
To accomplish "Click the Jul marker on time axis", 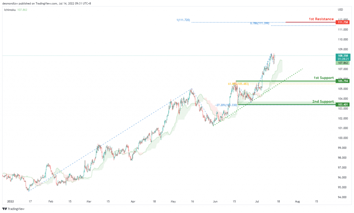I will (x=257, y=202).
